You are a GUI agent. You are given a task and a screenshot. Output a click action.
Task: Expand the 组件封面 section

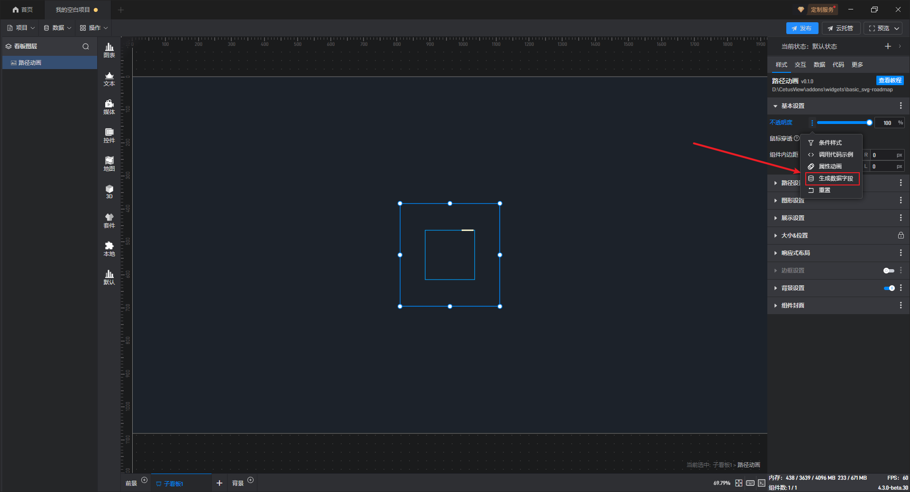[775, 306]
